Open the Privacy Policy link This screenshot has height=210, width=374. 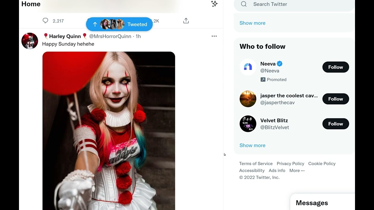(x=290, y=164)
